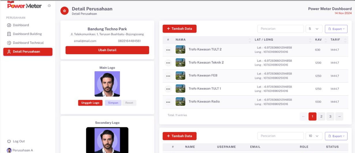This screenshot has width=355, height=153.
Task: Sort by LAT / LONG column arrows
Action: pos(310,40)
